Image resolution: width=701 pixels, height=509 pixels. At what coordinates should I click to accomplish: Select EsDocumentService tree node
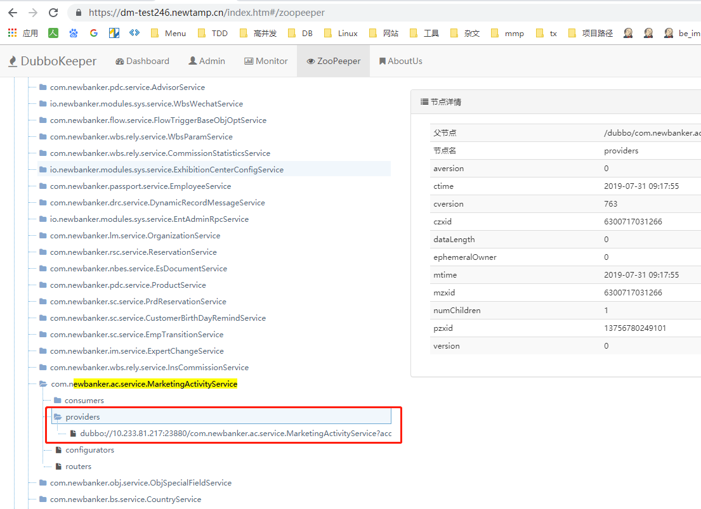[x=138, y=269]
